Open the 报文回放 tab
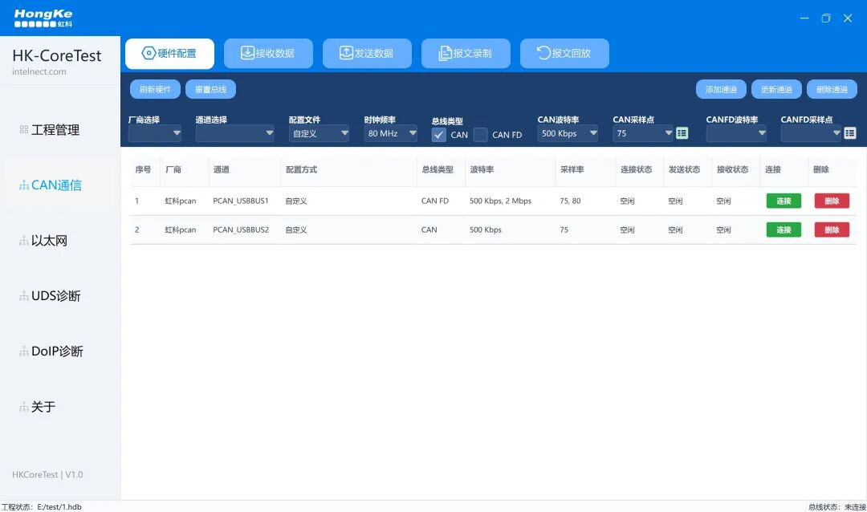This screenshot has height=512, width=867. click(564, 54)
